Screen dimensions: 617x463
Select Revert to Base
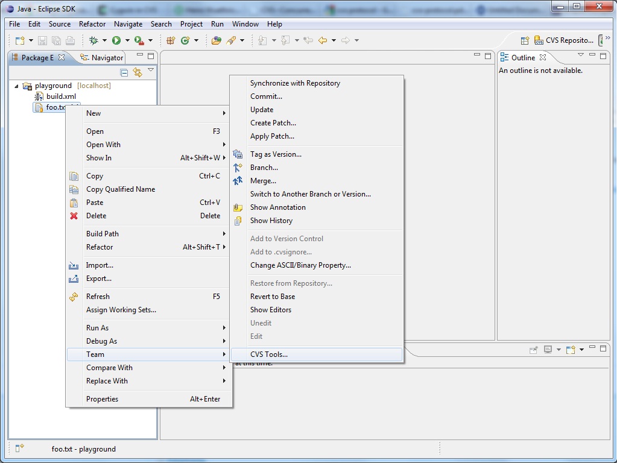click(317, 297)
